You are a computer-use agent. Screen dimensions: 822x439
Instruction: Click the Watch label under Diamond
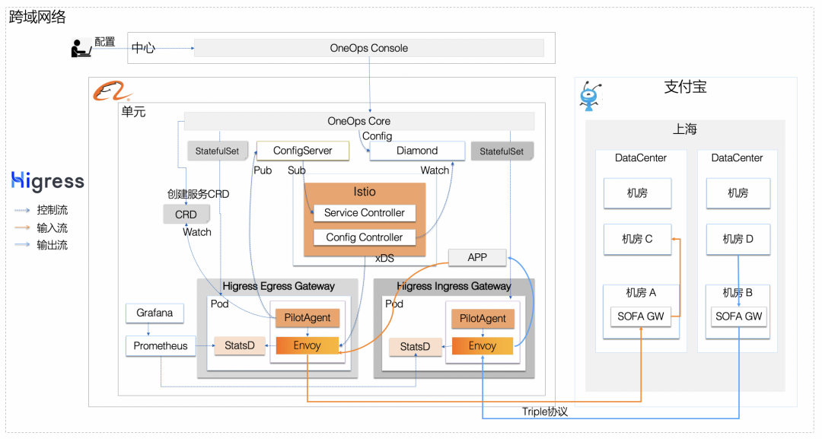(x=435, y=170)
